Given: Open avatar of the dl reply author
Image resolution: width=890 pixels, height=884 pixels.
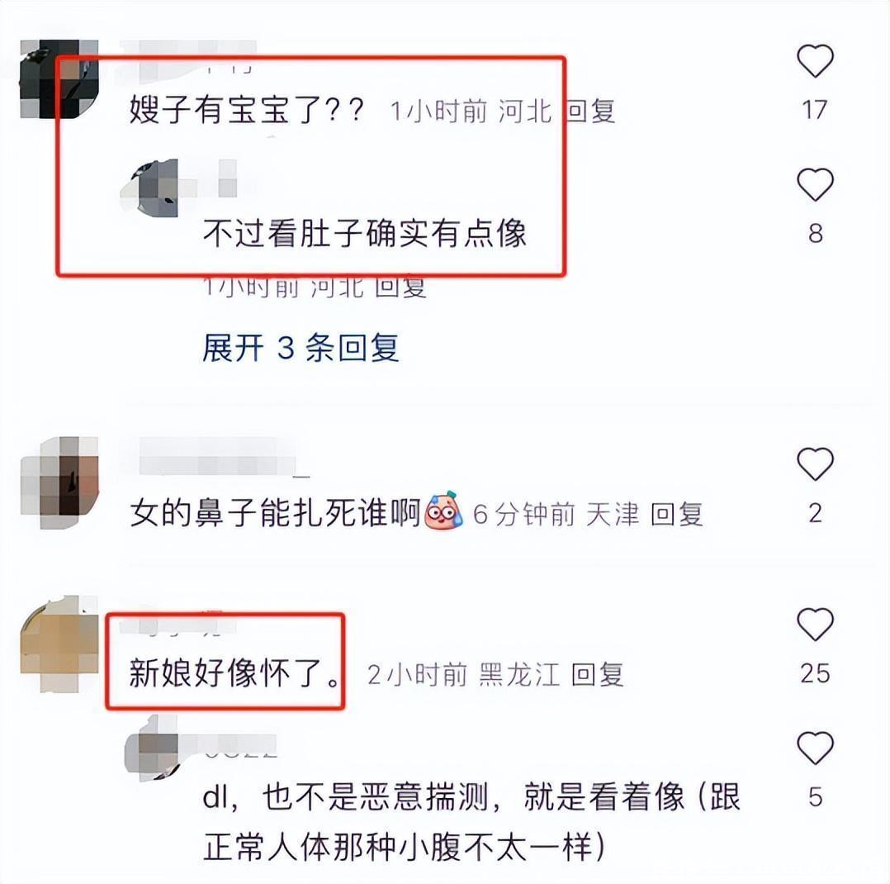Looking at the screenshot, I should tap(152, 748).
